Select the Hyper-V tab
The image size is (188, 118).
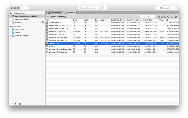tap(72, 13)
